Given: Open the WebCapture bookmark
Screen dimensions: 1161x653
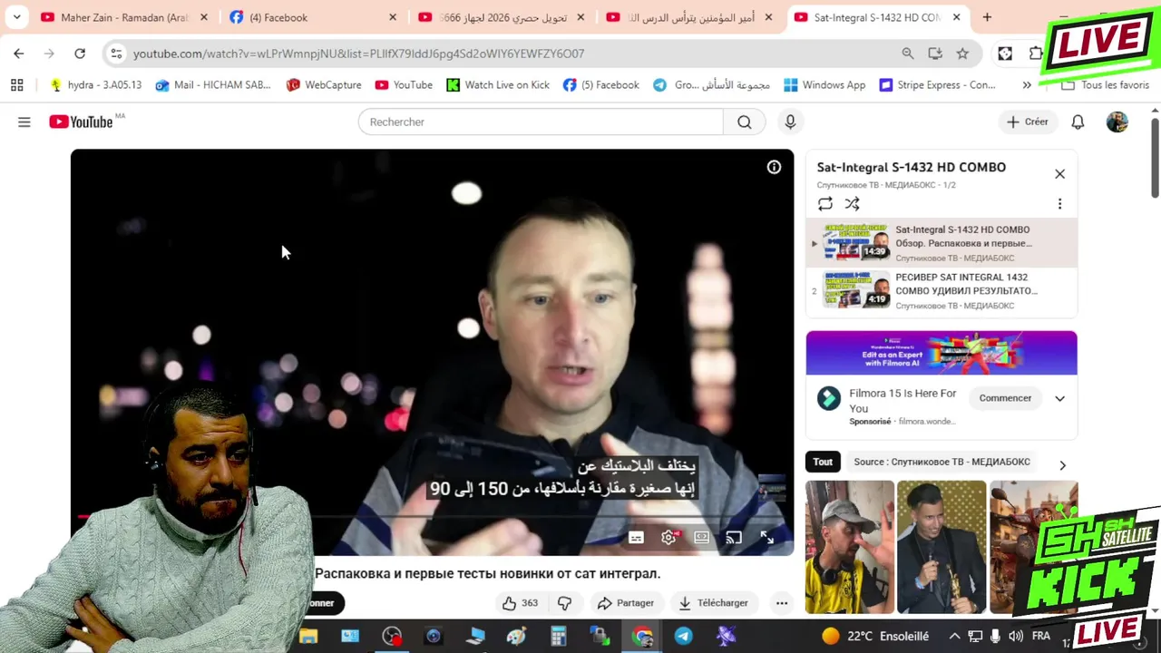Looking at the screenshot, I should point(323,85).
